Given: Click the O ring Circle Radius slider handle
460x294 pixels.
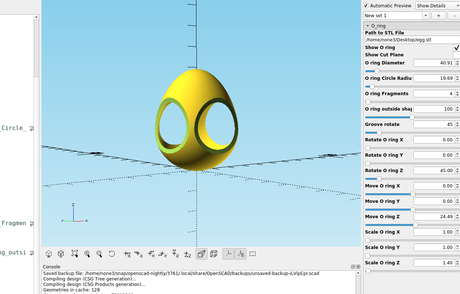Looking at the screenshot, I should pos(372,87).
